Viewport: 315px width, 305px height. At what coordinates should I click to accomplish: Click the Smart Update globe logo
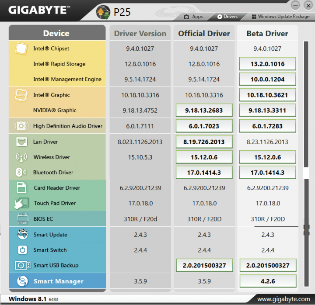[x=103, y=12]
